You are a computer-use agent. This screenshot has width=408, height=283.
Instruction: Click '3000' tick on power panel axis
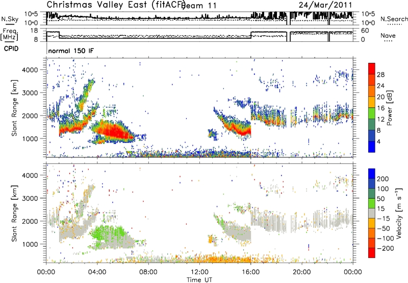pos(30,93)
